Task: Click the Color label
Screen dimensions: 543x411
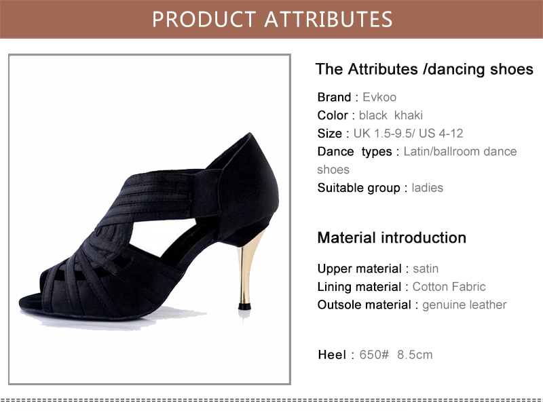Action: [333, 115]
